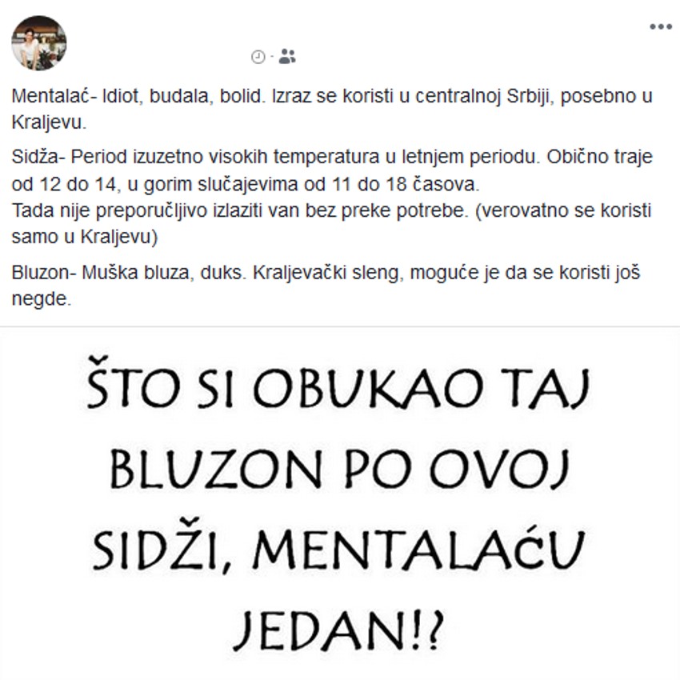
Task: Click the word 'Kraljevu.' ending the first paragraph
Action: (x=49, y=122)
